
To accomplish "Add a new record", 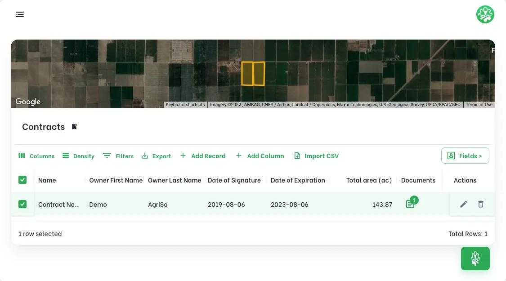I will click(x=203, y=156).
